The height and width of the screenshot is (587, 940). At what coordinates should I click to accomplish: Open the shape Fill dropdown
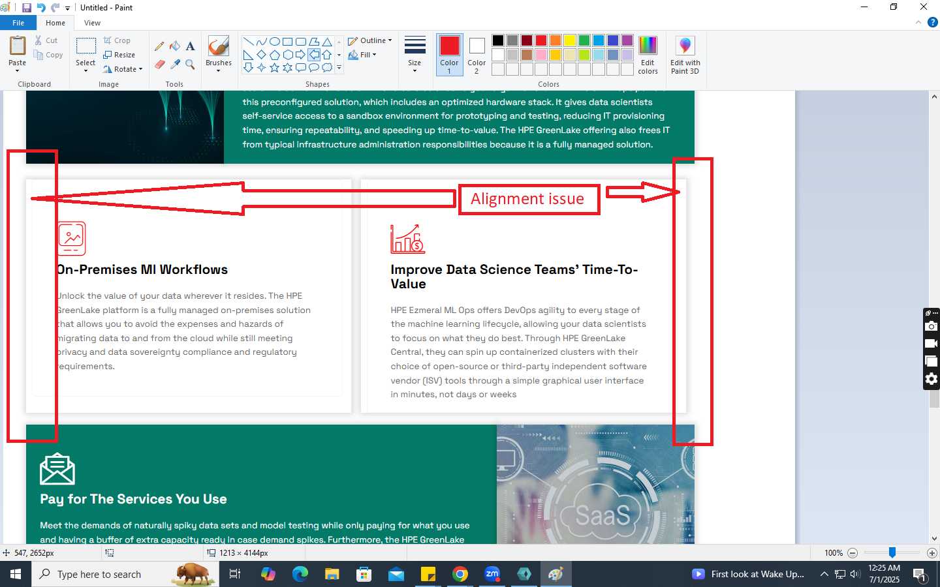[x=362, y=55]
